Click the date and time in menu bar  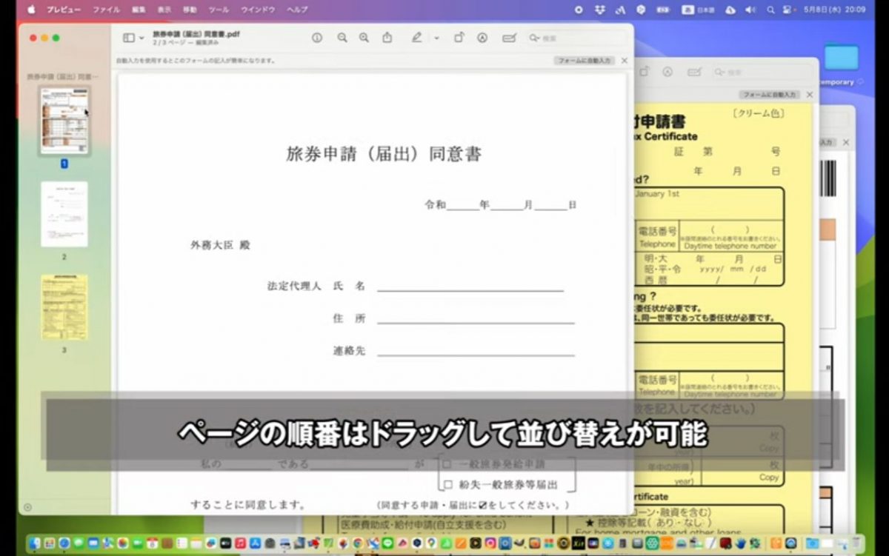click(834, 10)
